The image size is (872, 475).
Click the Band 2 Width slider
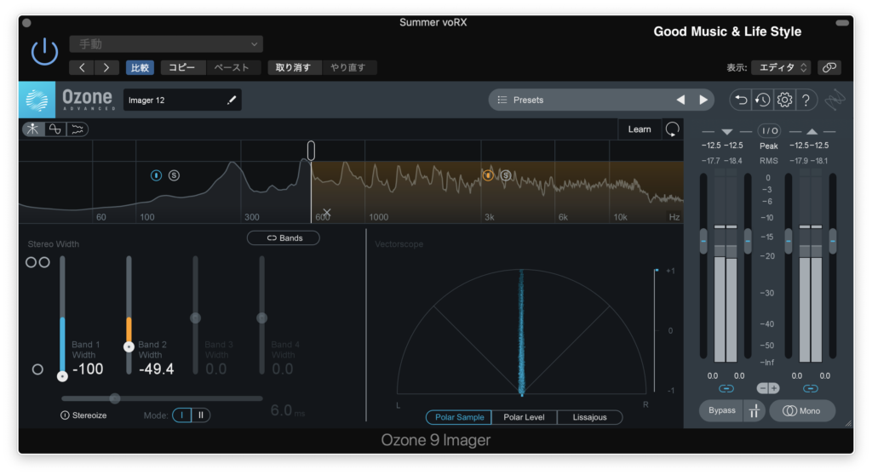tap(129, 315)
